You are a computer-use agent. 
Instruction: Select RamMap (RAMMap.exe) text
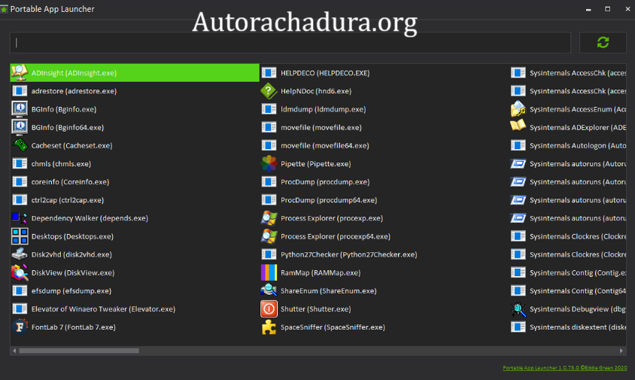[321, 272]
